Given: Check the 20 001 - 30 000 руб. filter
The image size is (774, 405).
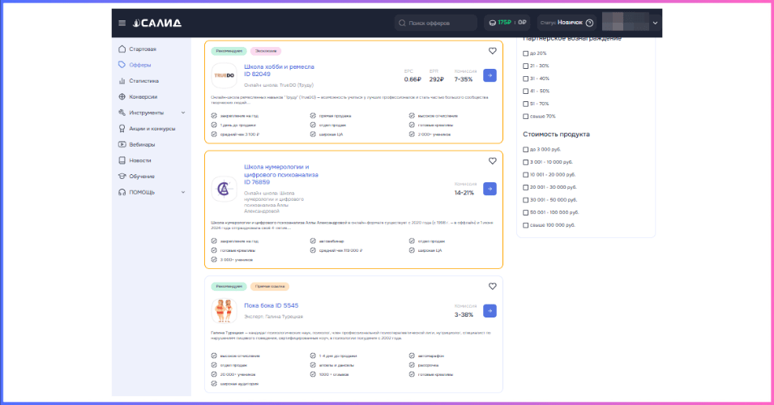Looking at the screenshot, I should [525, 187].
